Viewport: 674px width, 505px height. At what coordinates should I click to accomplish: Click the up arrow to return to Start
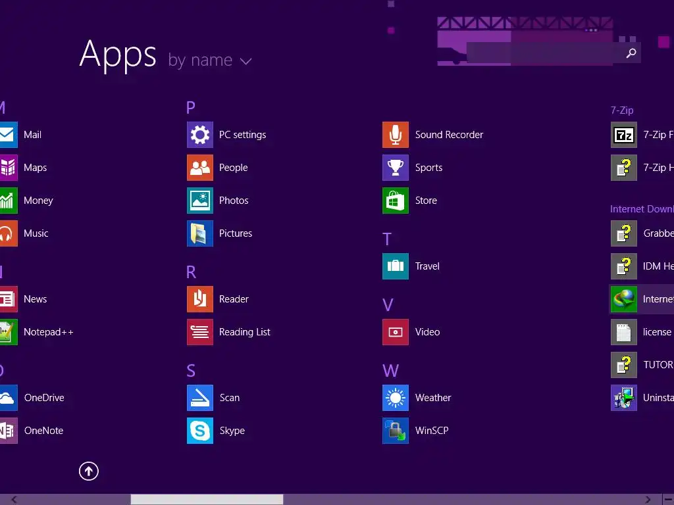coord(89,471)
